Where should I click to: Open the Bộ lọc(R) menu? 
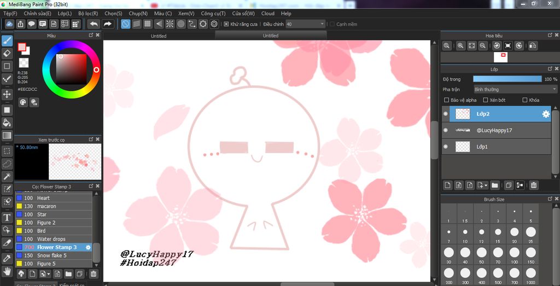pos(88,13)
